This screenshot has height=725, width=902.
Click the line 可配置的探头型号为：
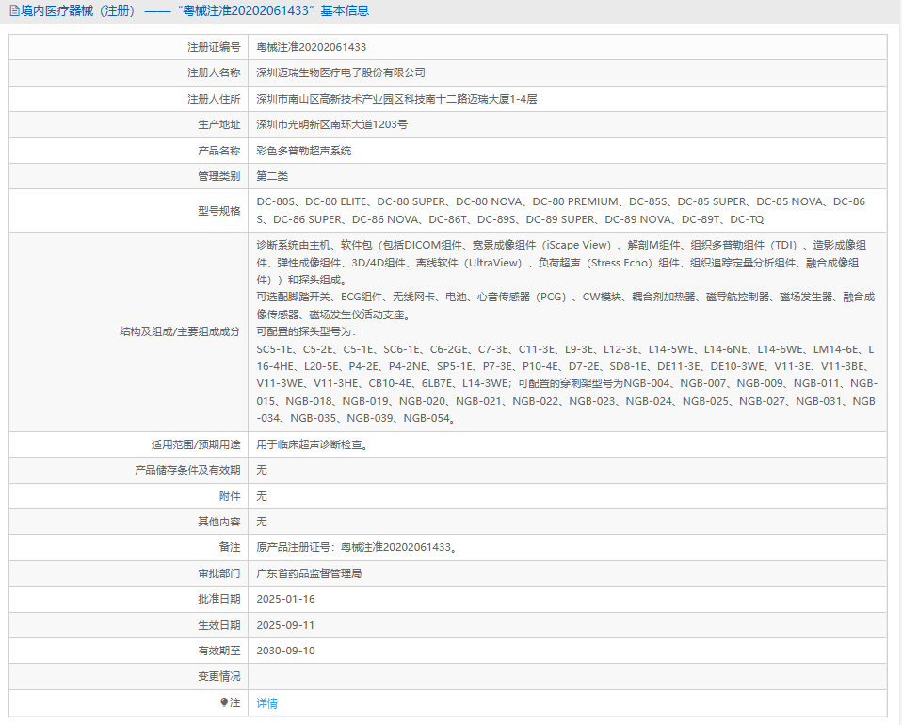coord(307,331)
